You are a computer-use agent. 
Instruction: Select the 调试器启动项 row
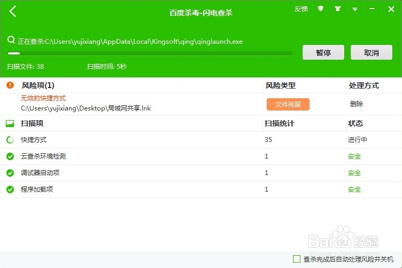(x=201, y=173)
